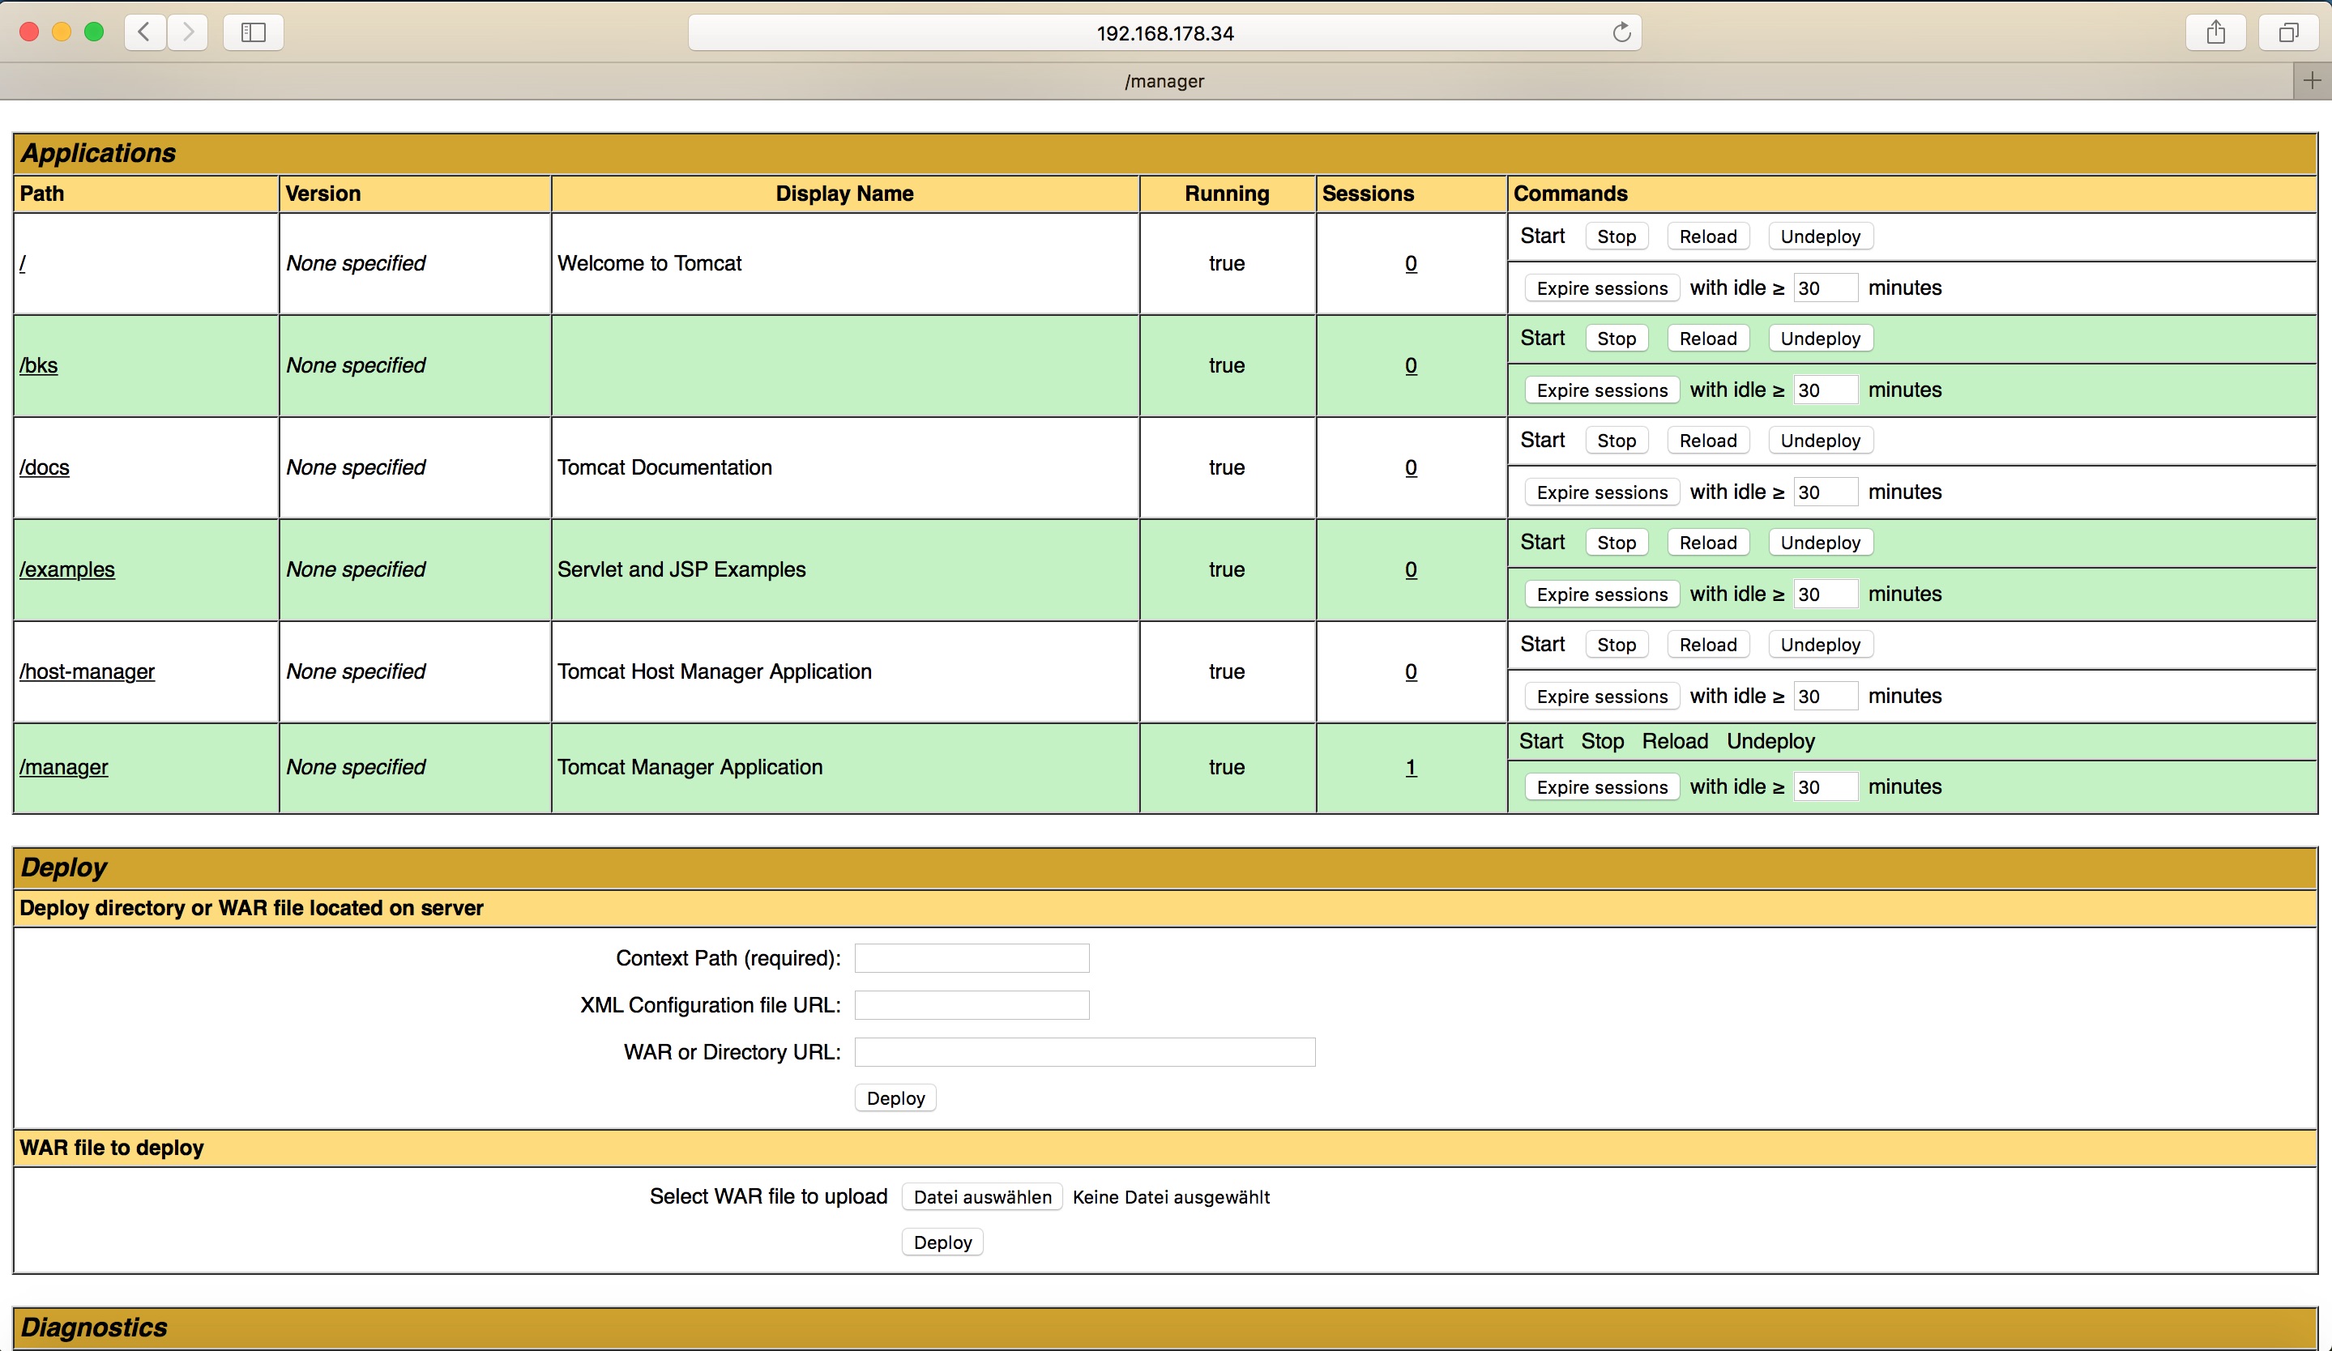The image size is (2332, 1351).
Task: Focus the XML Configuration file URL field
Action: tap(972, 1005)
